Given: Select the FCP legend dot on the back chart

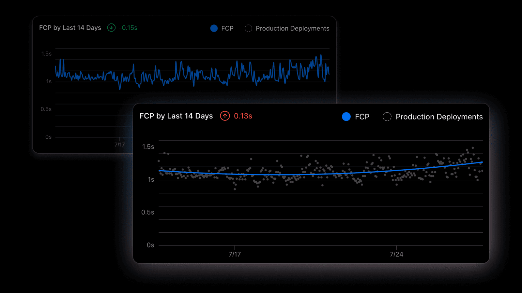Looking at the screenshot, I should [214, 28].
